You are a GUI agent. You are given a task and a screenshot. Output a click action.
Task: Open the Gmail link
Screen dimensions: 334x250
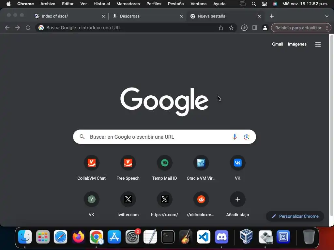pos(277,44)
